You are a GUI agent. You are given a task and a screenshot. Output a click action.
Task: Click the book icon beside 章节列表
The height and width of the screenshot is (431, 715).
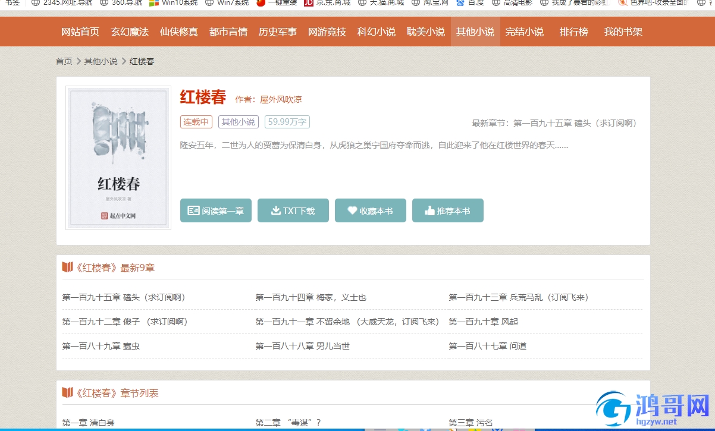(68, 392)
